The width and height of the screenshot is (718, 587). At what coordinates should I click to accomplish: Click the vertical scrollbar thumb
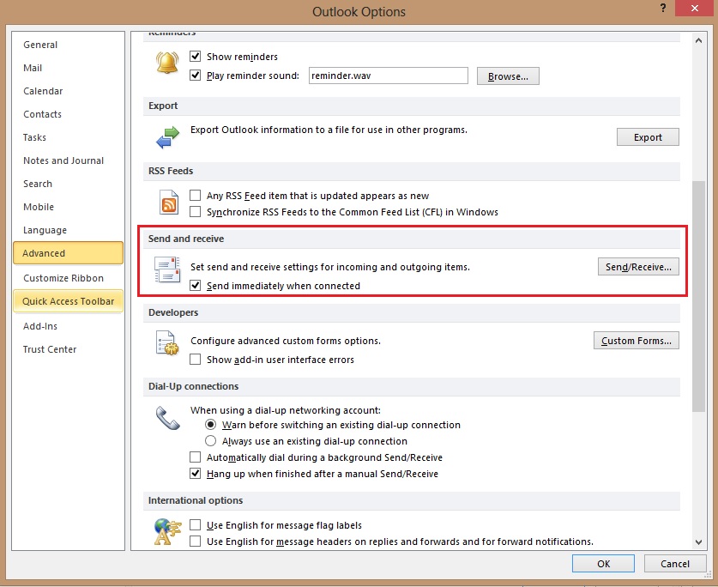tap(698, 296)
